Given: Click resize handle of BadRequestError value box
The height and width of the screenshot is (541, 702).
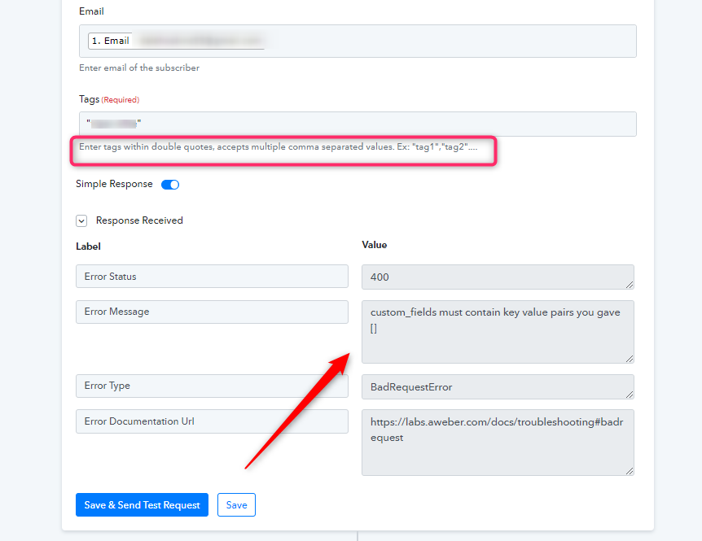Looking at the screenshot, I should click(x=630, y=395).
